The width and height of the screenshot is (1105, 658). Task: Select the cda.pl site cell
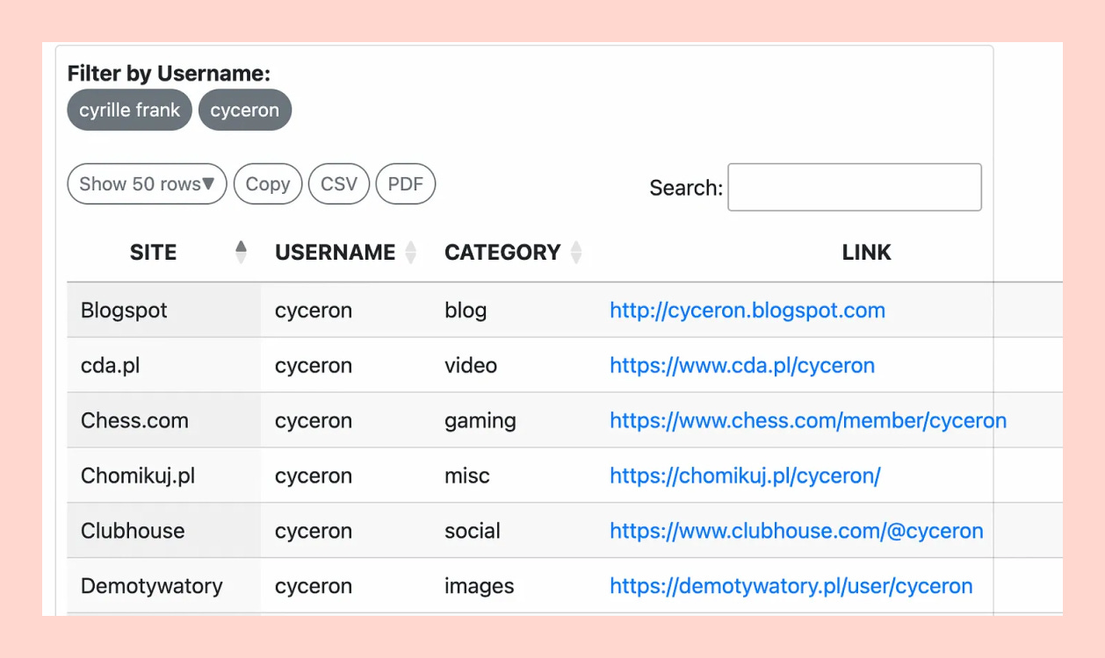[x=164, y=366]
